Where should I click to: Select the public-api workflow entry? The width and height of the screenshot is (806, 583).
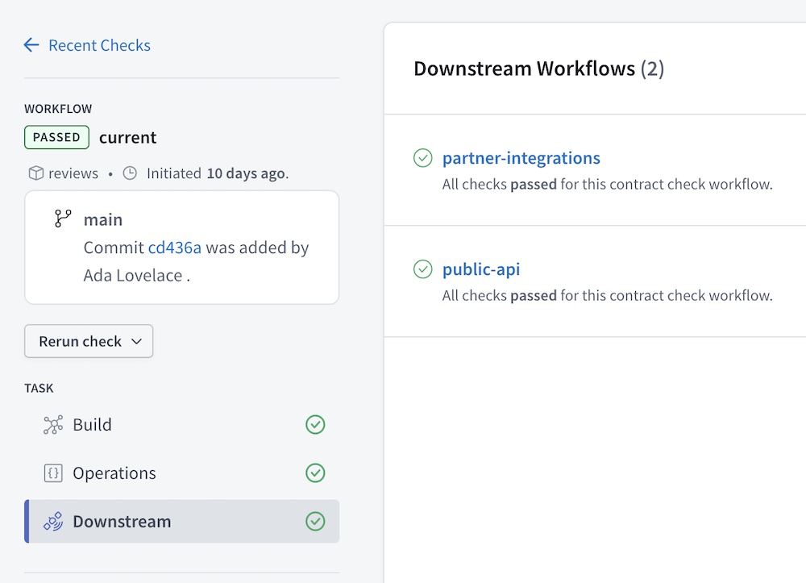point(481,269)
